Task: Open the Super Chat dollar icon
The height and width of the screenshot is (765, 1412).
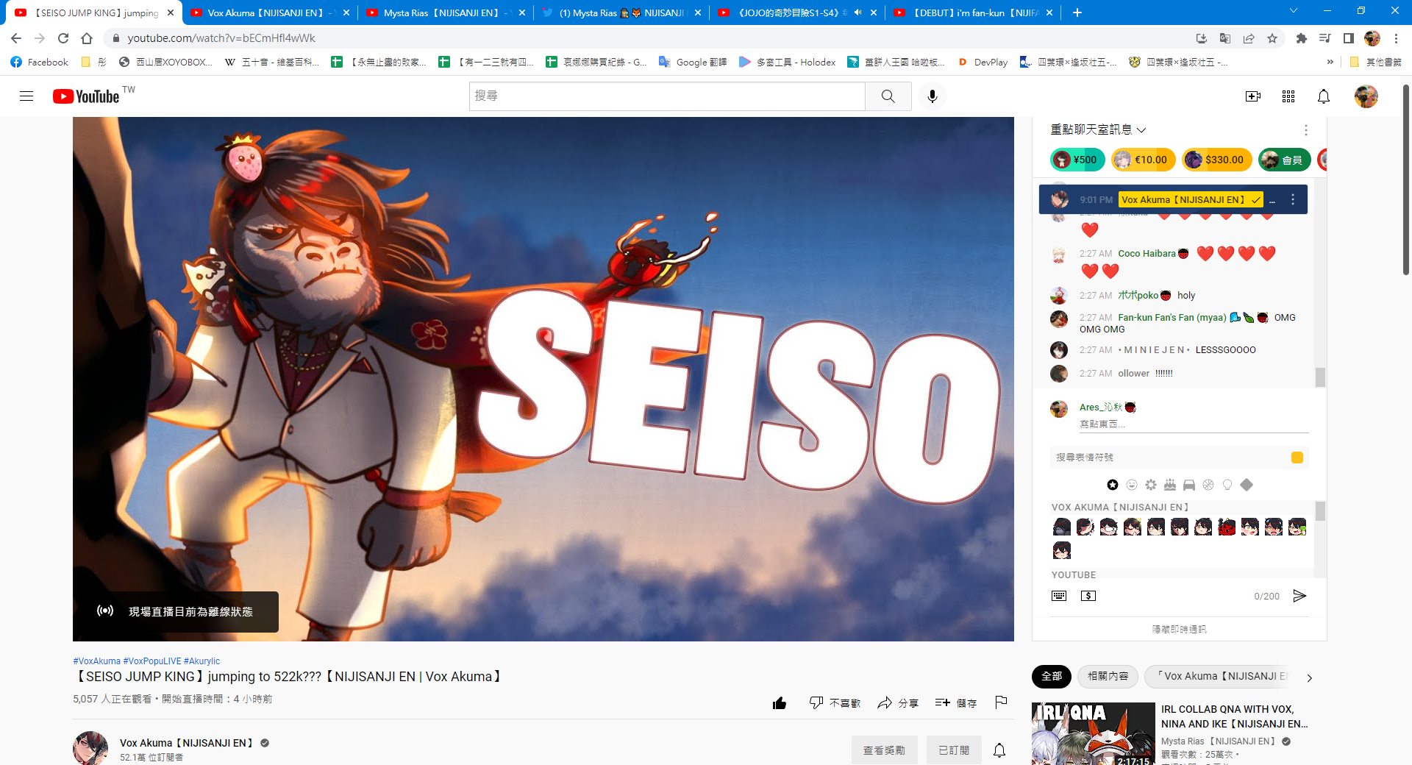Action: (1088, 596)
